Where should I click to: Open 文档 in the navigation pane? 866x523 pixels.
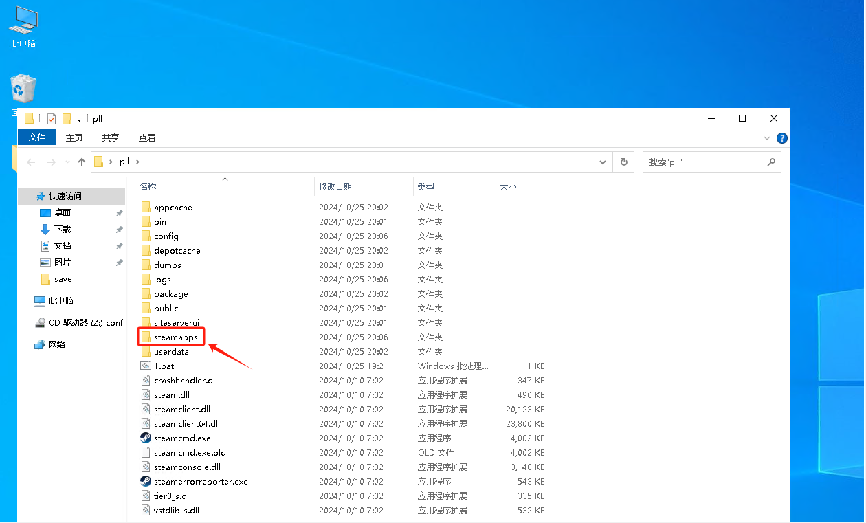pyautogui.click(x=63, y=246)
